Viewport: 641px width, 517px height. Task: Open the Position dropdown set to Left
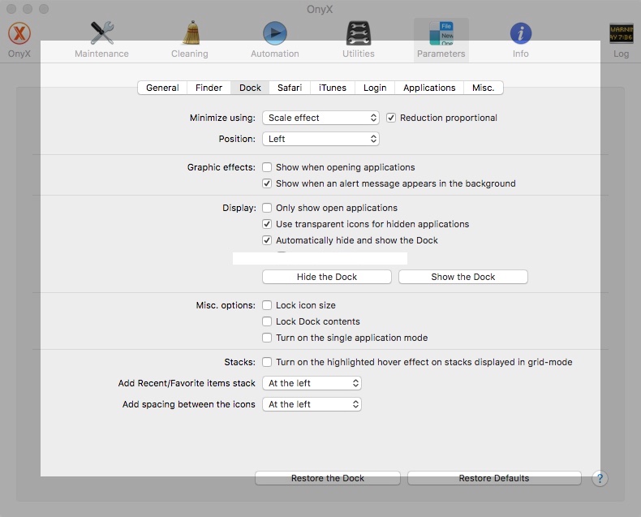[x=321, y=139]
